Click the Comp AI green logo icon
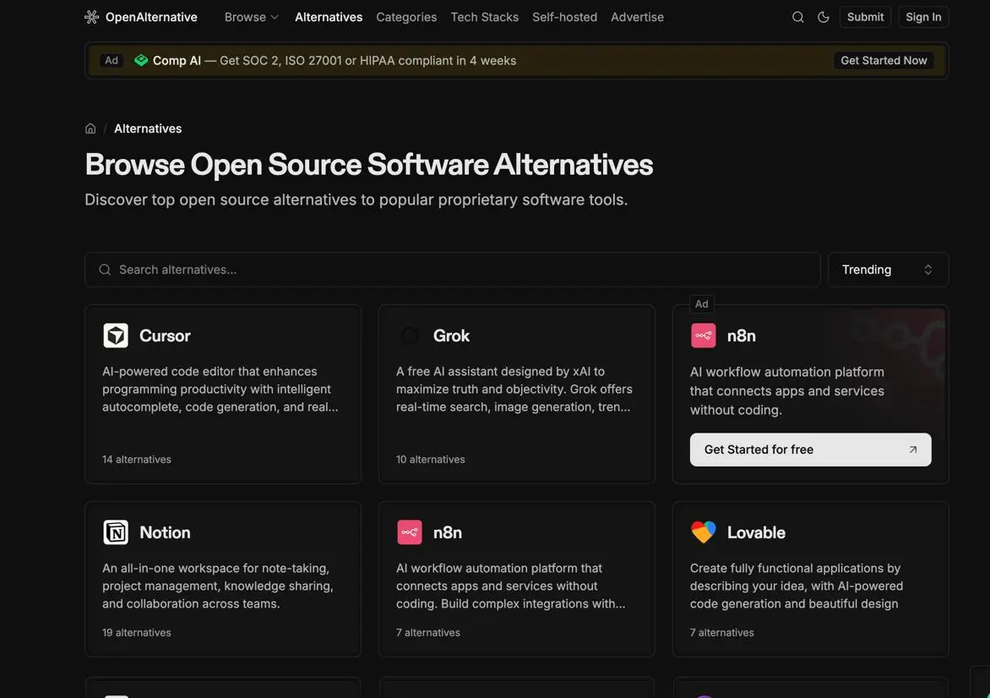Image resolution: width=990 pixels, height=698 pixels. [x=141, y=60]
